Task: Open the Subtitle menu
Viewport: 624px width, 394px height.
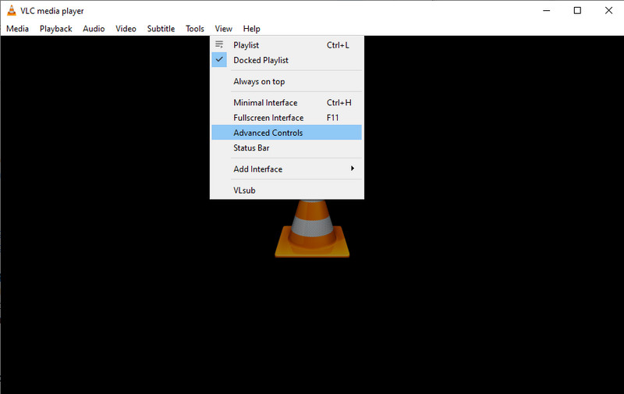Action: (x=161, y=29)
